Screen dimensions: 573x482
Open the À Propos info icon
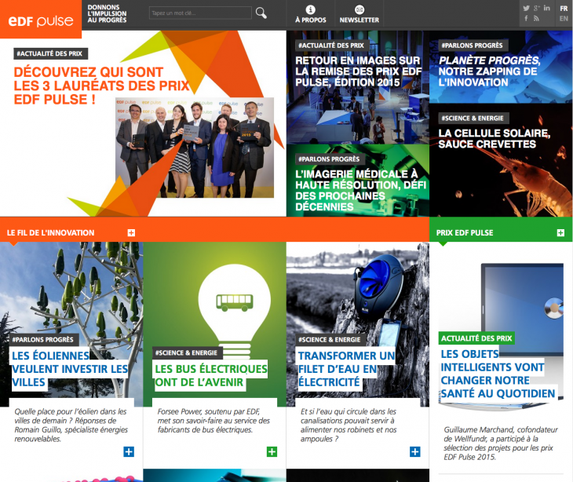(310, 9)
